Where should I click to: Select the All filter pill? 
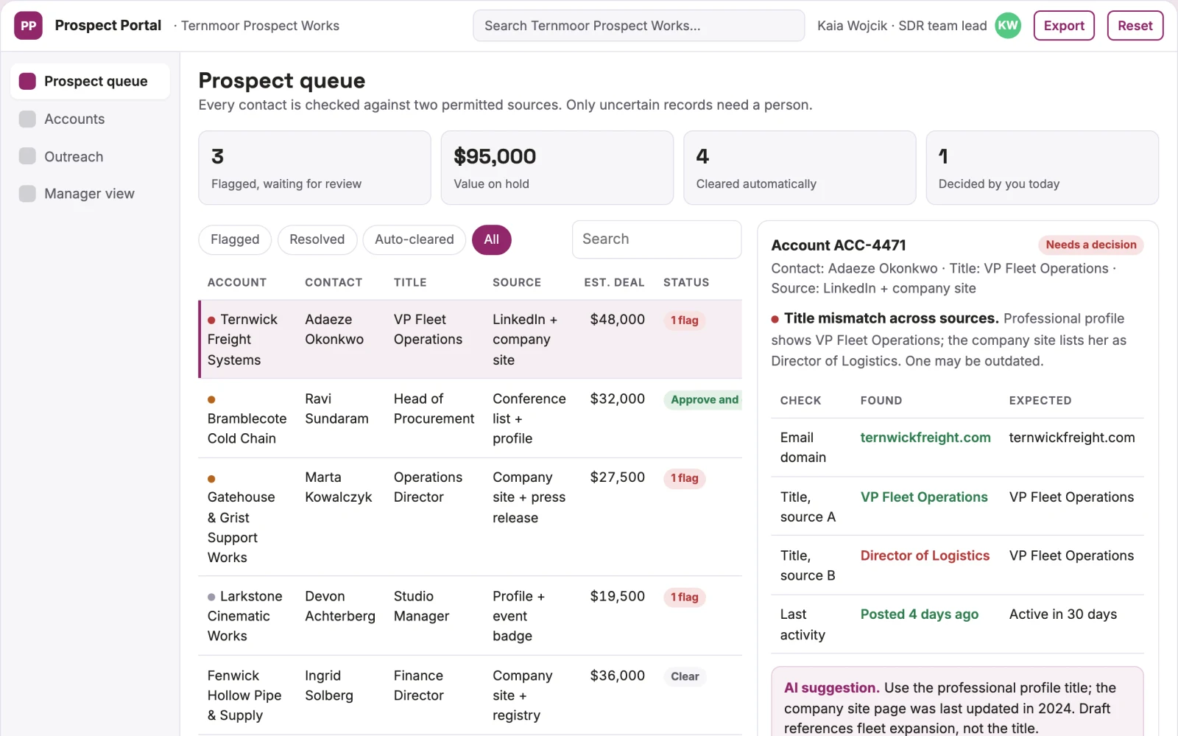pos(492,239)
